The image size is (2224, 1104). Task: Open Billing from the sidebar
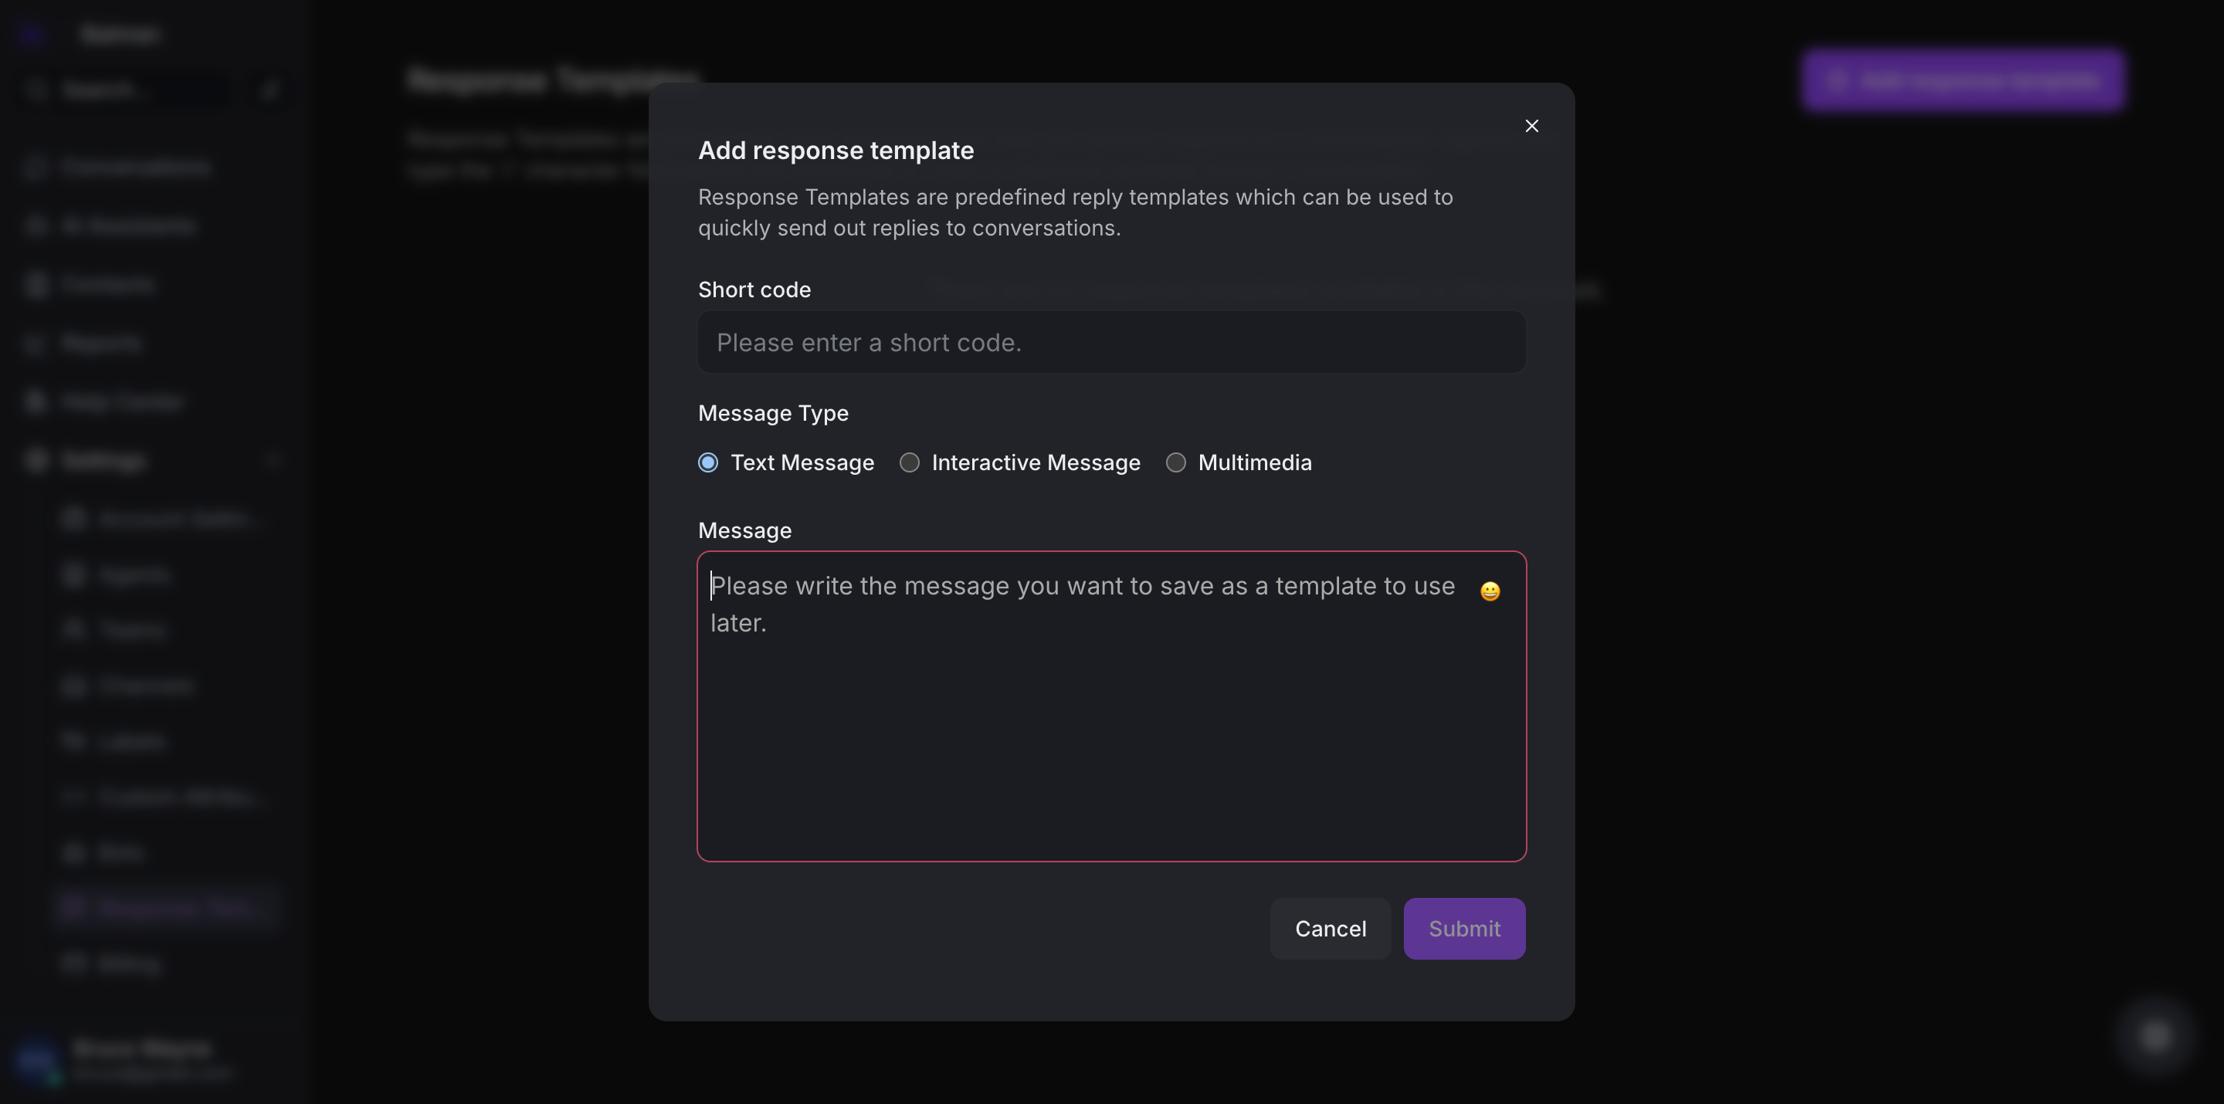[130, 963]
